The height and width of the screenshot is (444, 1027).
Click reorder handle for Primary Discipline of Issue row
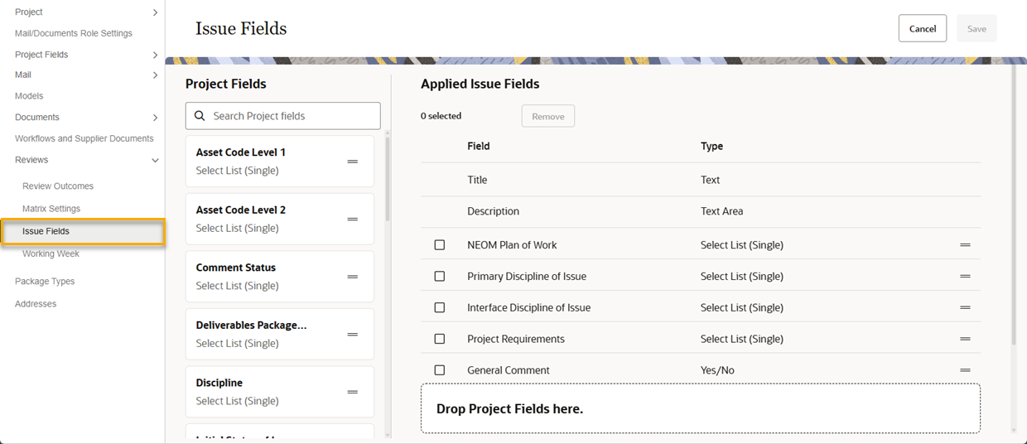965,277
